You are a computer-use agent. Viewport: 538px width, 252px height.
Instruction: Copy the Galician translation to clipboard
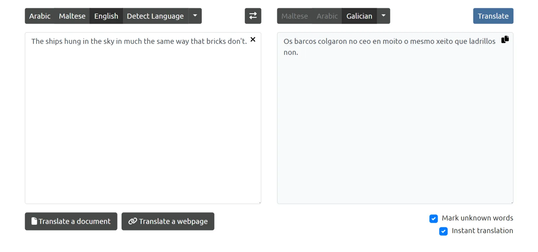pos(505,40)
